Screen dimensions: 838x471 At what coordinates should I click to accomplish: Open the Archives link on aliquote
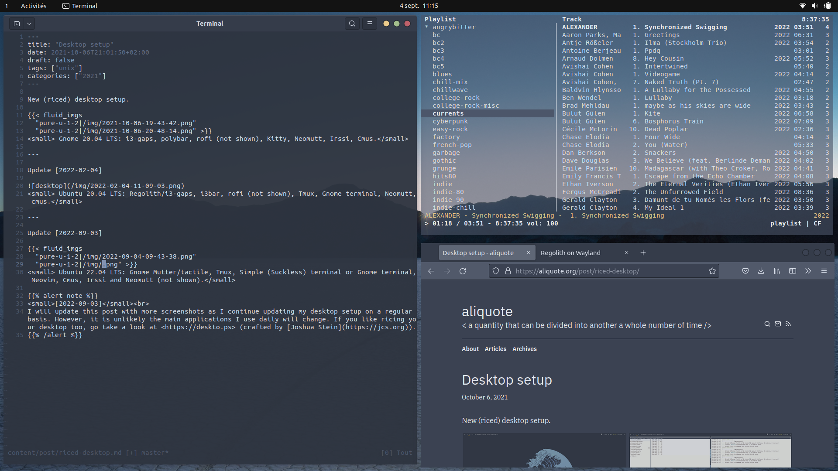(524, 349)
